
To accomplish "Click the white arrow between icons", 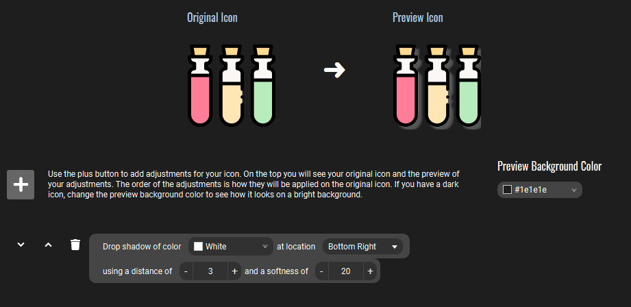I will click(334, 70).
